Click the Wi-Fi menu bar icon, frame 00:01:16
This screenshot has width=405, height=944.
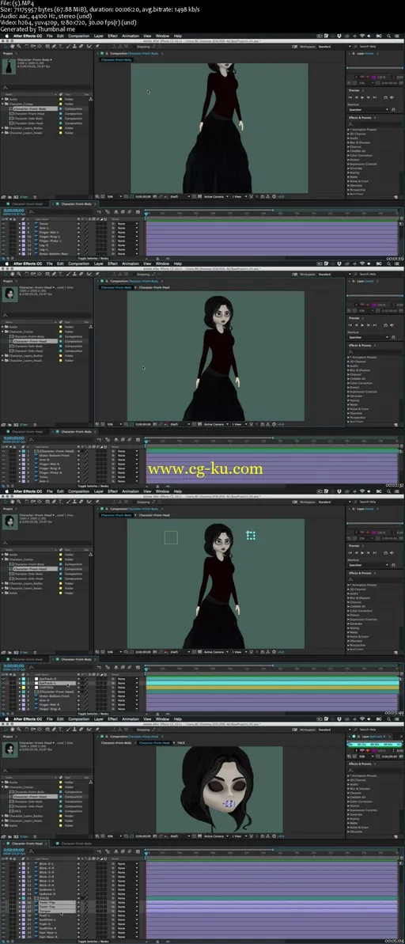(x=361, y=36)
